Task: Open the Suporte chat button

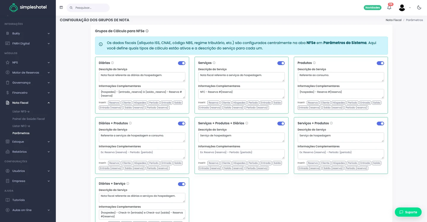Action: click(x=408, y=212)
